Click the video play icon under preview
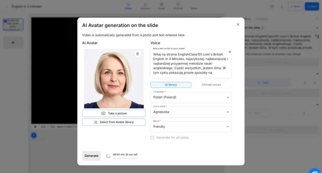This screenshot has width=322, height=173. pos(35,127)
